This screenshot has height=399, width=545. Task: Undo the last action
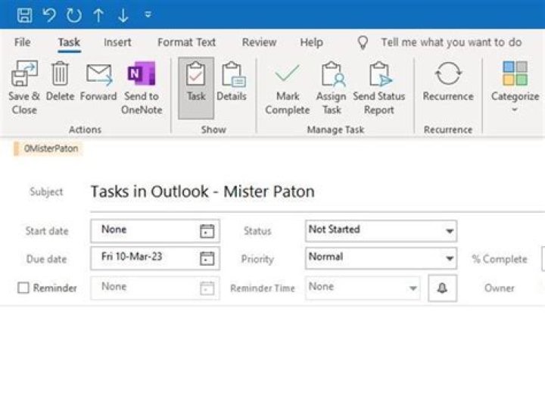pyautogui.click(x=49, y=15)
